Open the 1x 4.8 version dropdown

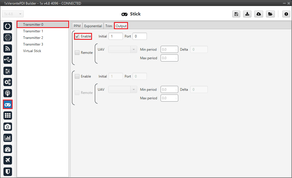click(13, 14)
